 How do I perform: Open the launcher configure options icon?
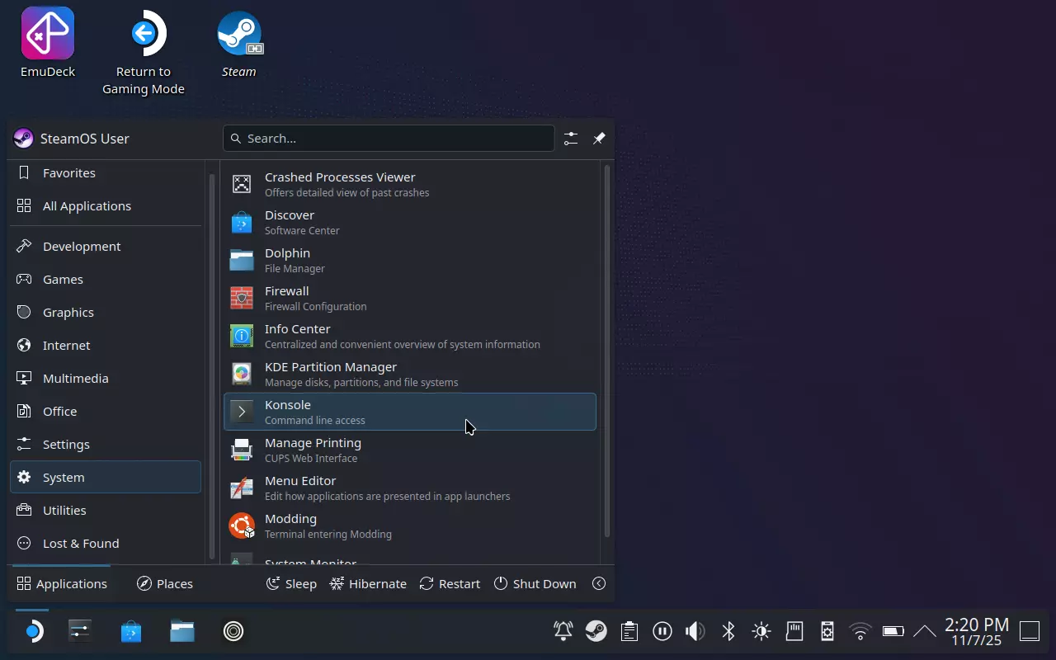(571, 139)
